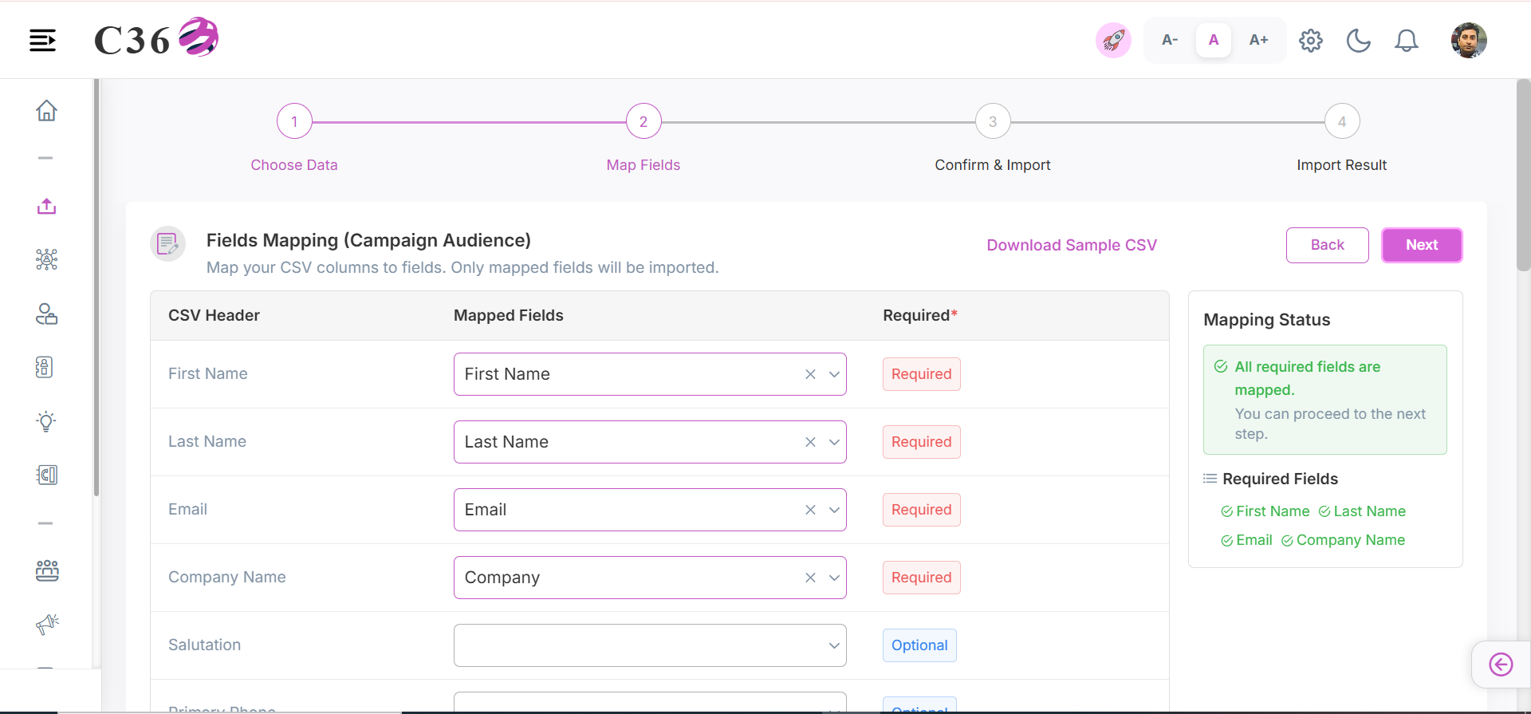Viewport: 1531px width, 714px height.
Task: Expand the Salutation mapped field dropdown
Action: (650, 645)
